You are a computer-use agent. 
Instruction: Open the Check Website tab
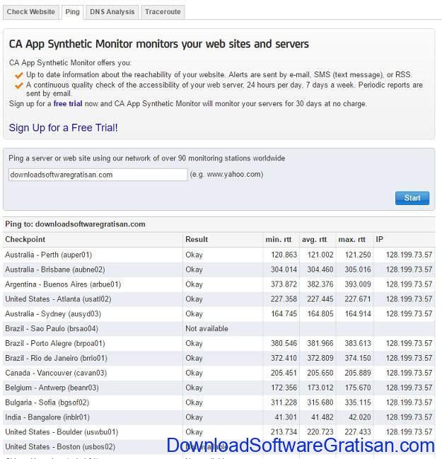(x=30, y=12)
